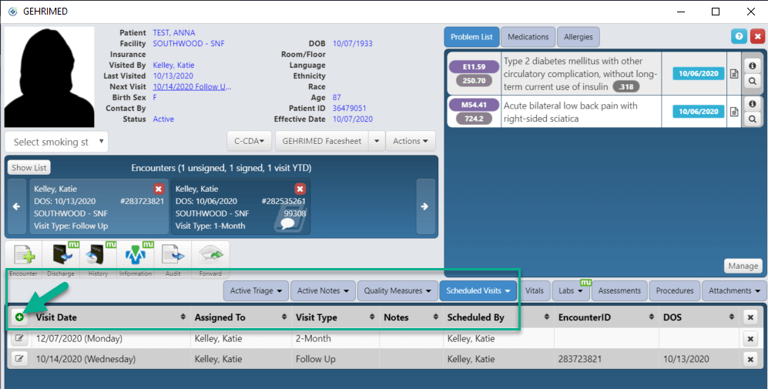
Task: Expand the Labs dropdown
Action: 571,290
